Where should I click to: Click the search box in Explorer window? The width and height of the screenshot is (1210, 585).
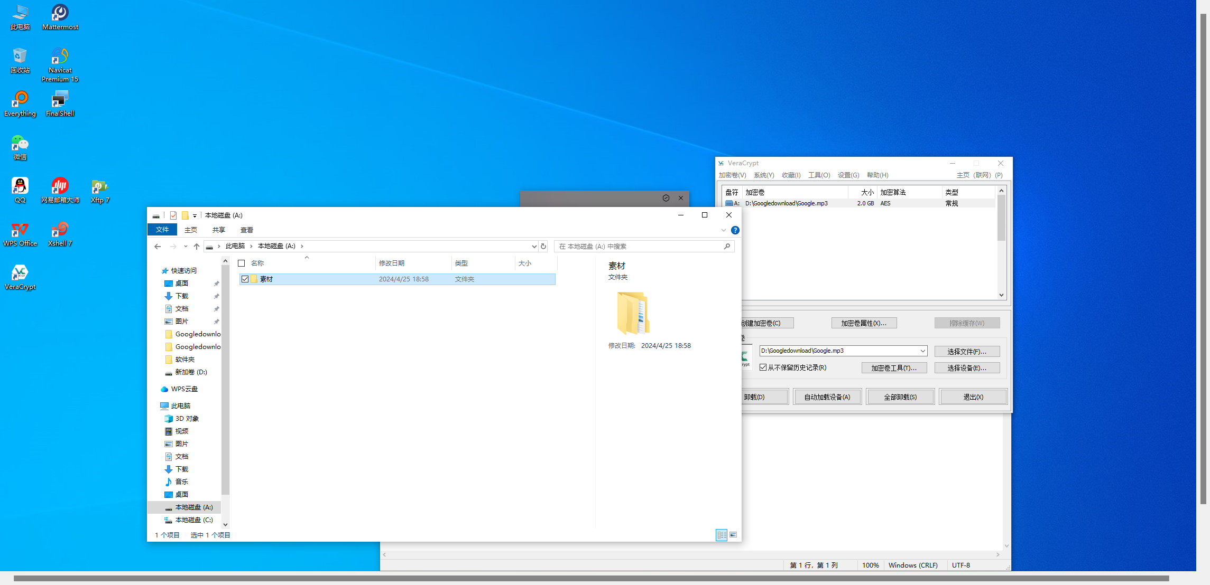640,246
